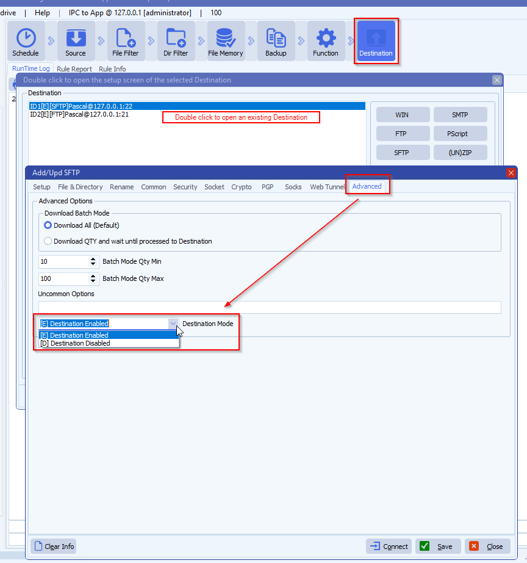Viewport: 527px width, 563px height.
Task: Switch to the Crypto tab
Action: point(242,187)
